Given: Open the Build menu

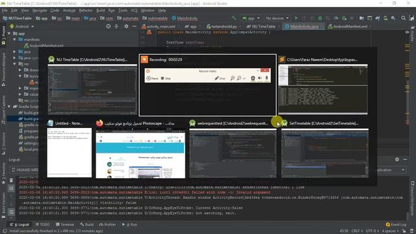Looking at the screenshot, I should click(x=100, y=10).
